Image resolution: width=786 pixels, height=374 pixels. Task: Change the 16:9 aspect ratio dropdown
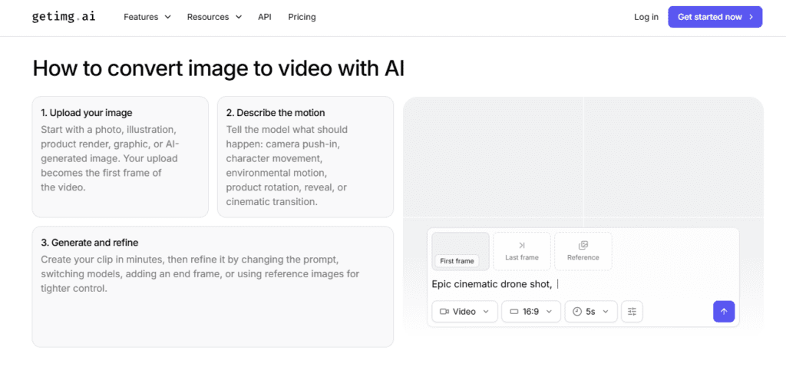531,311
